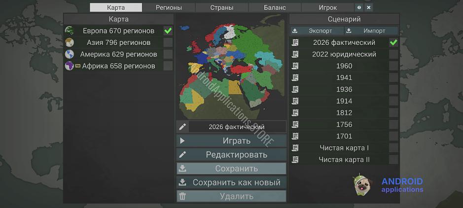Check the Азия 796 регионов checkbox
463x208 pixels.
(x=168, y=42)
